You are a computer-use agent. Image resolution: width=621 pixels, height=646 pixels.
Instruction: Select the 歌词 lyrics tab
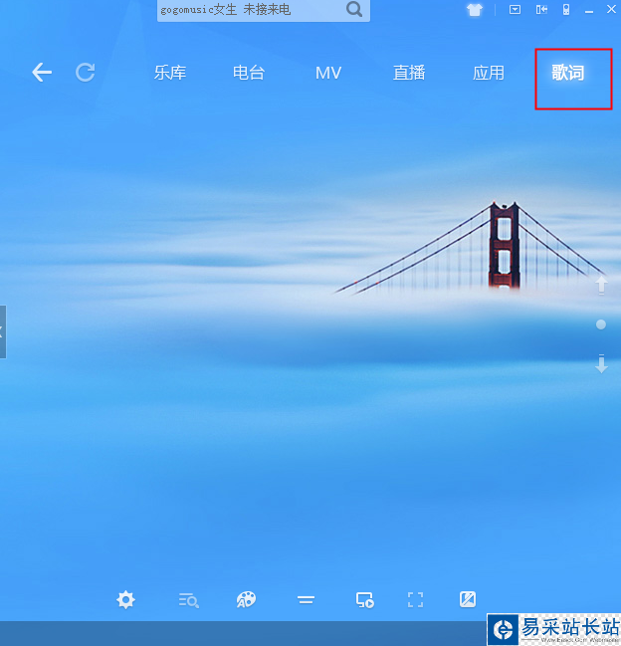(x=568, y=73)
